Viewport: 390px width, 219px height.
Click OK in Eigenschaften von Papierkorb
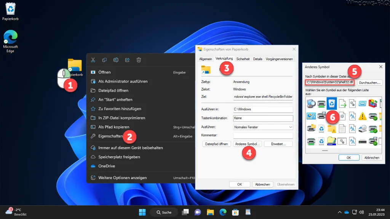pyautogui.click(x=240, y=184)
